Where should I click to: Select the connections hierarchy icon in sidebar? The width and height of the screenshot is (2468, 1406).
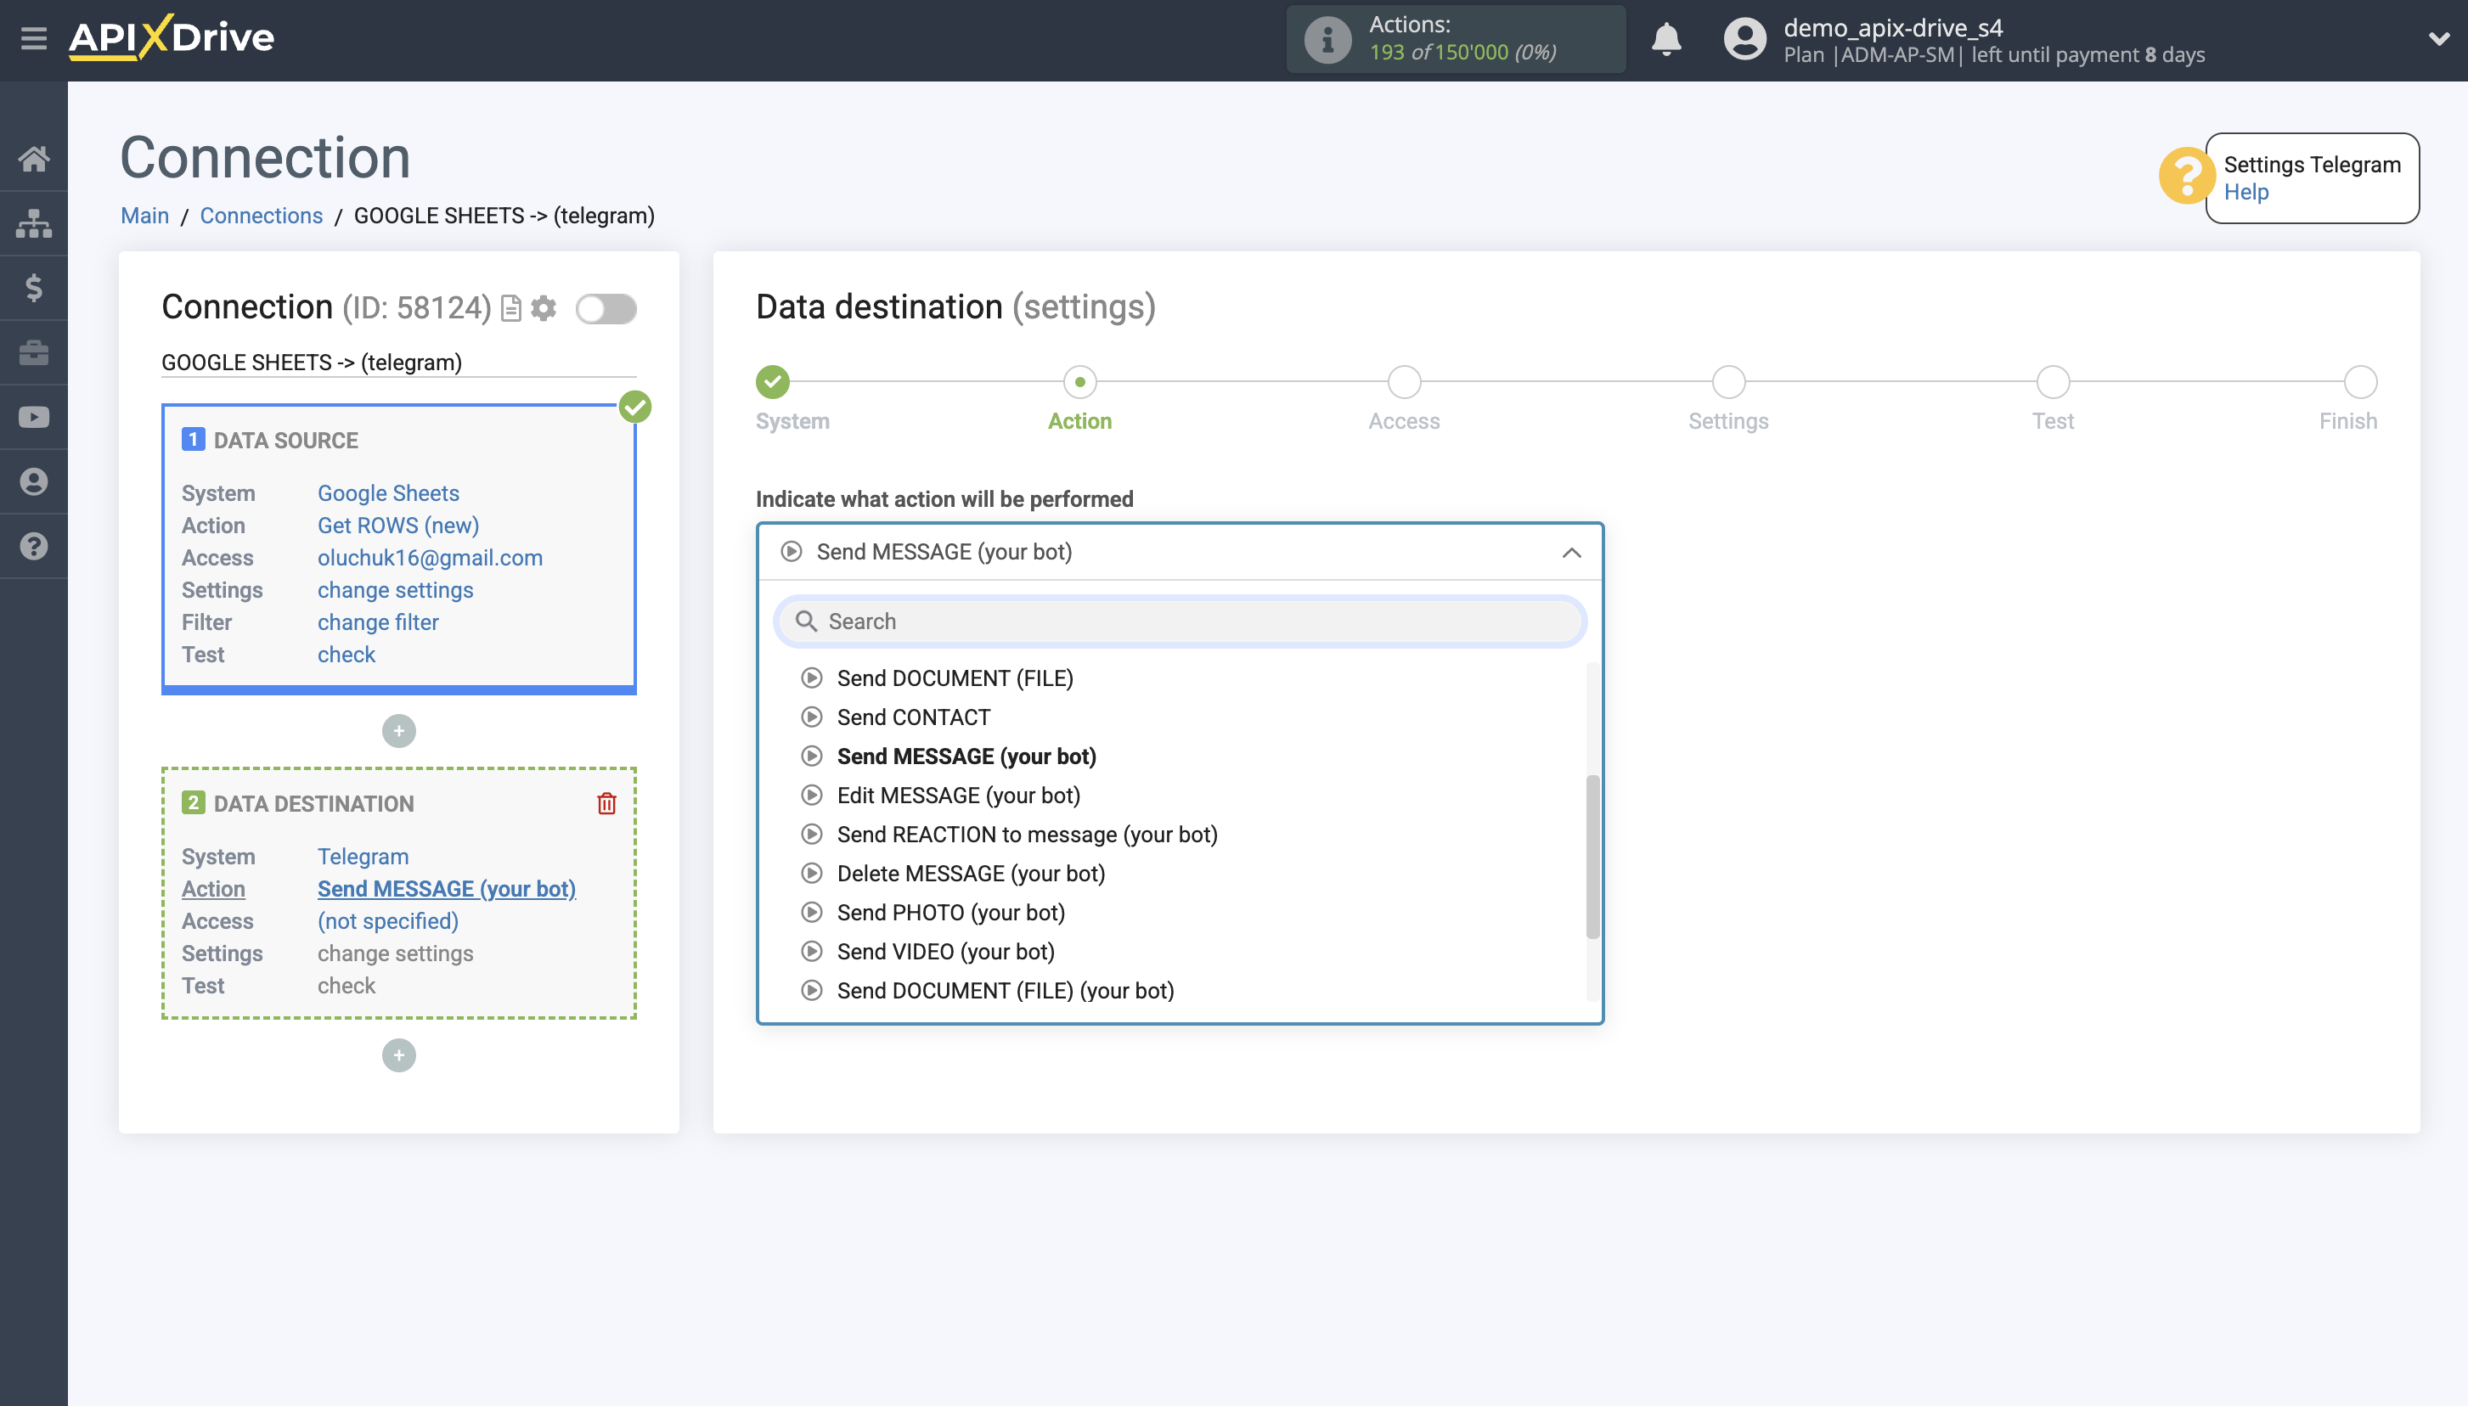[x=35, y=223]
